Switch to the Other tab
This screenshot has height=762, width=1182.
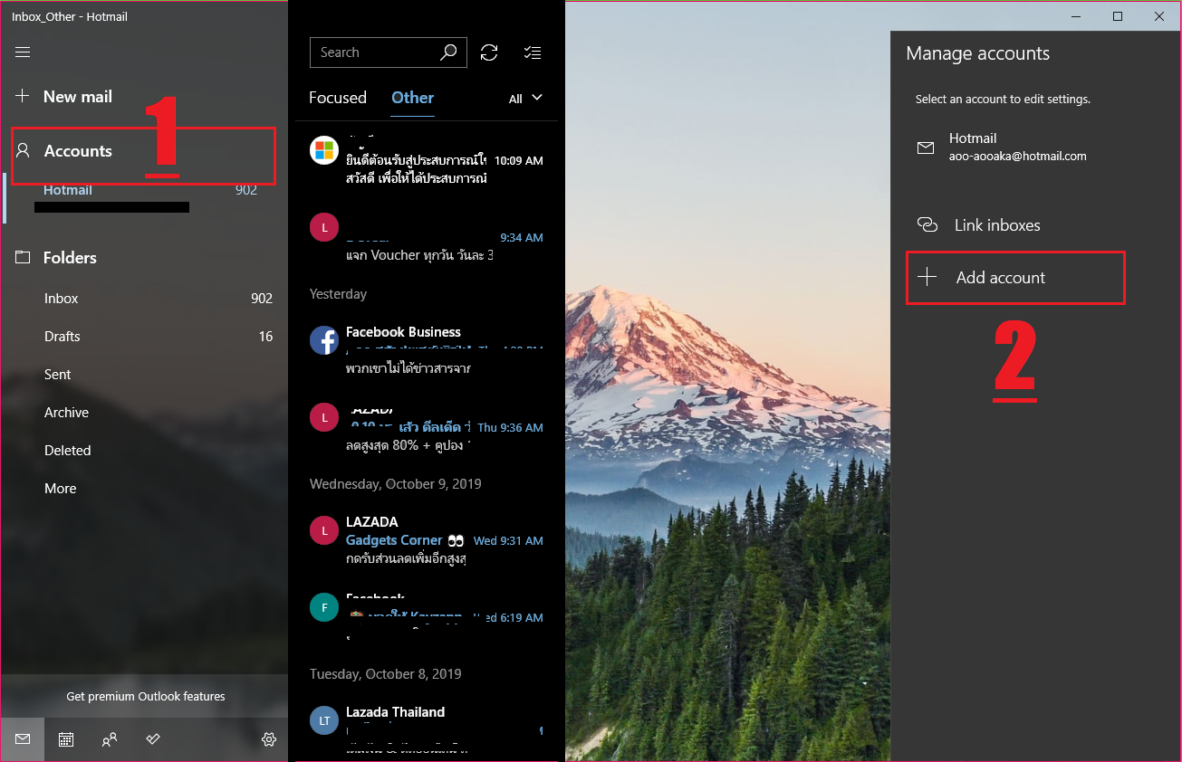[x=413, y=98]
